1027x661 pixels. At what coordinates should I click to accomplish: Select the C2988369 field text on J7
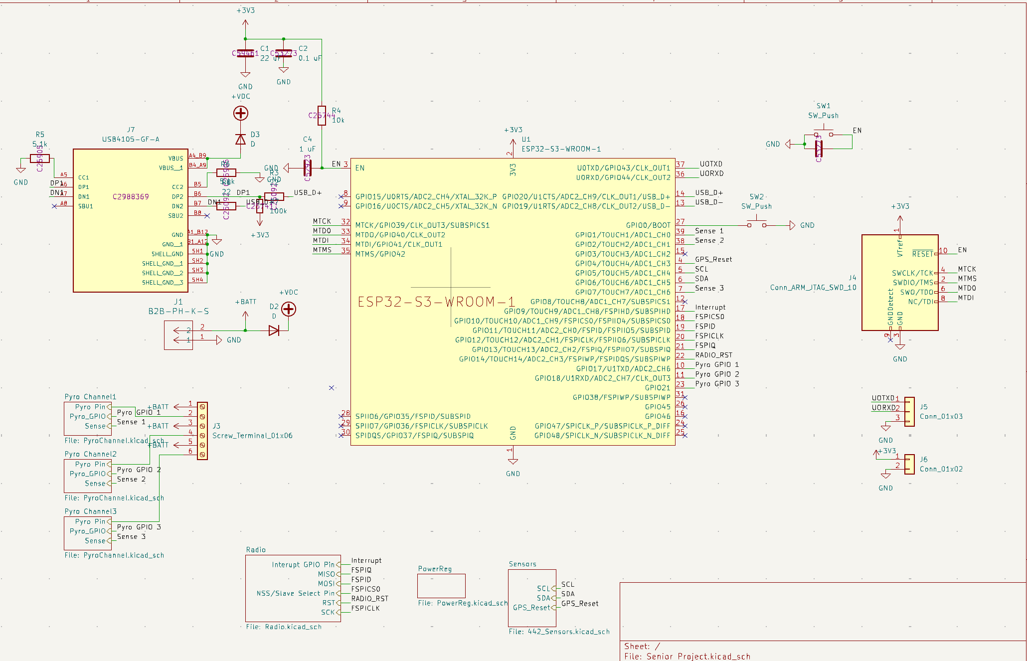131,197
